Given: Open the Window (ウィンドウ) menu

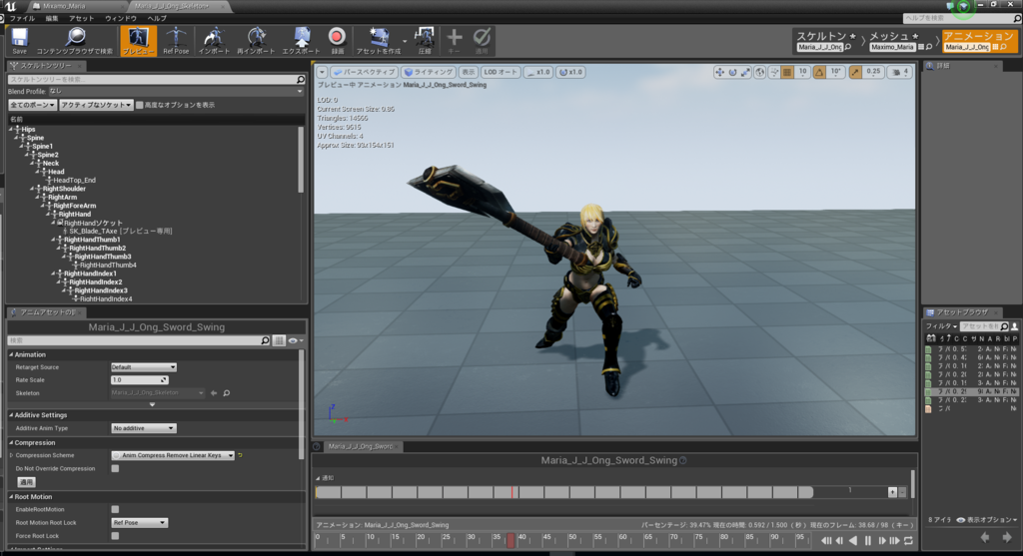Looking at the screenshot, I should point(121,18).
